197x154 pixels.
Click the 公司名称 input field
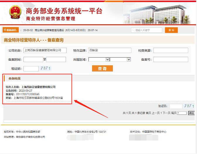tap(45, 50)
